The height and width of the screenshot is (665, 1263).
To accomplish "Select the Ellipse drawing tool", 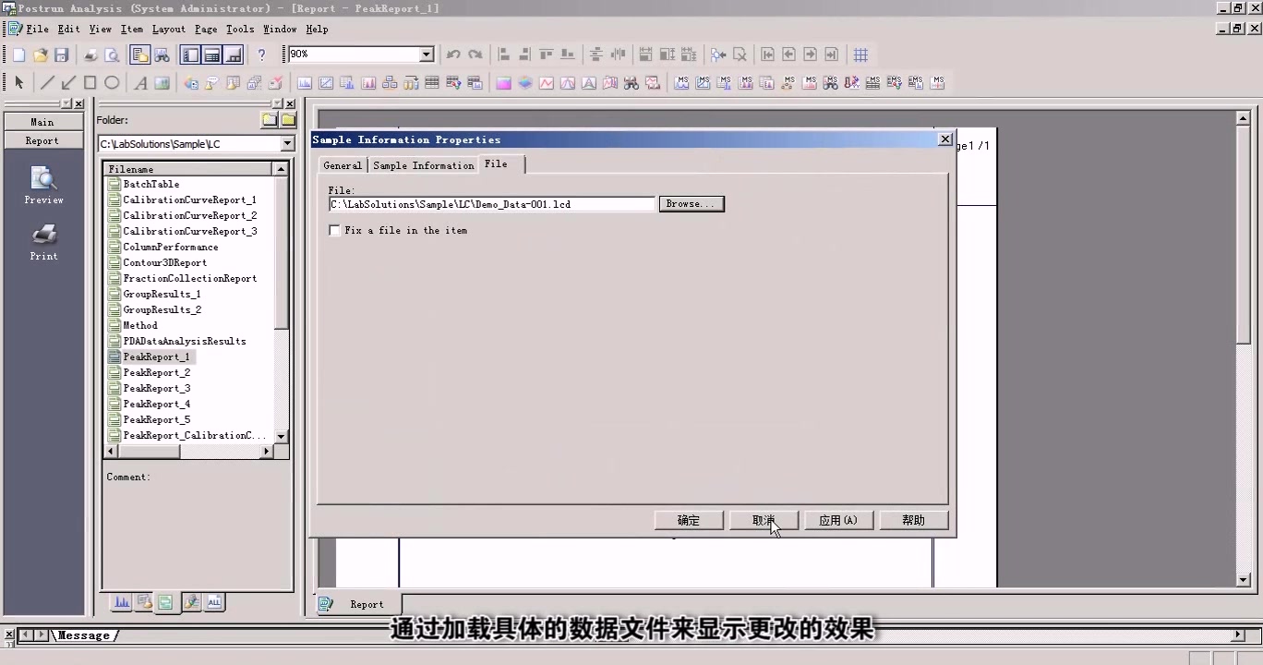I will (111, 83).
